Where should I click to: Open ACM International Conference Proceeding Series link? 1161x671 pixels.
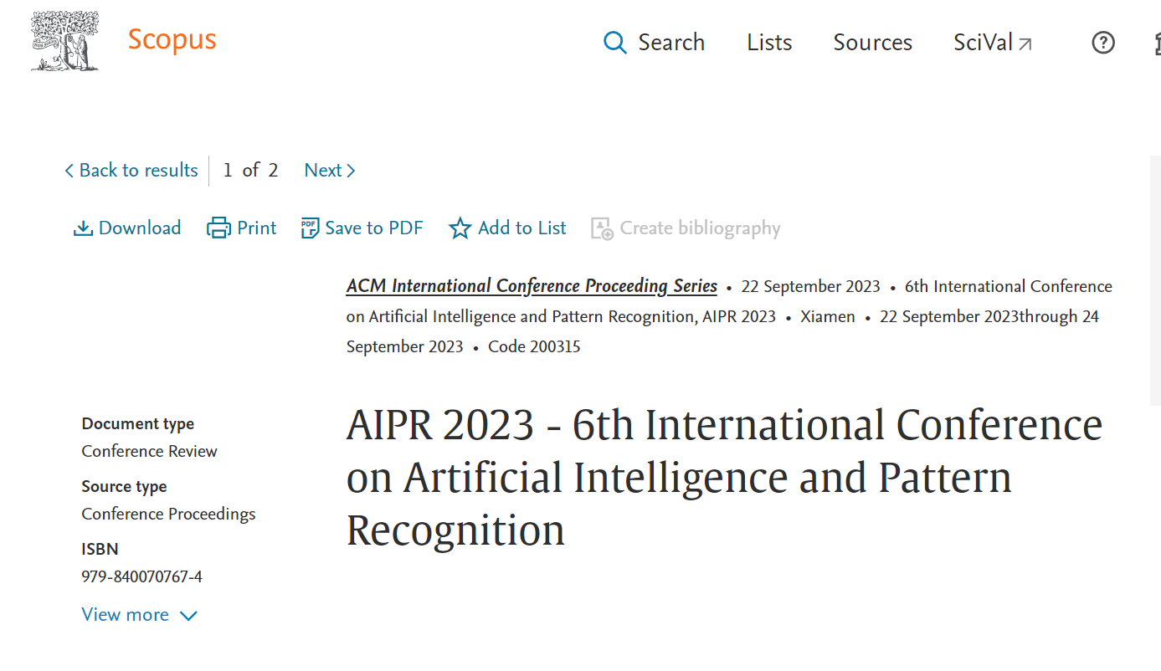click(532, 286)
